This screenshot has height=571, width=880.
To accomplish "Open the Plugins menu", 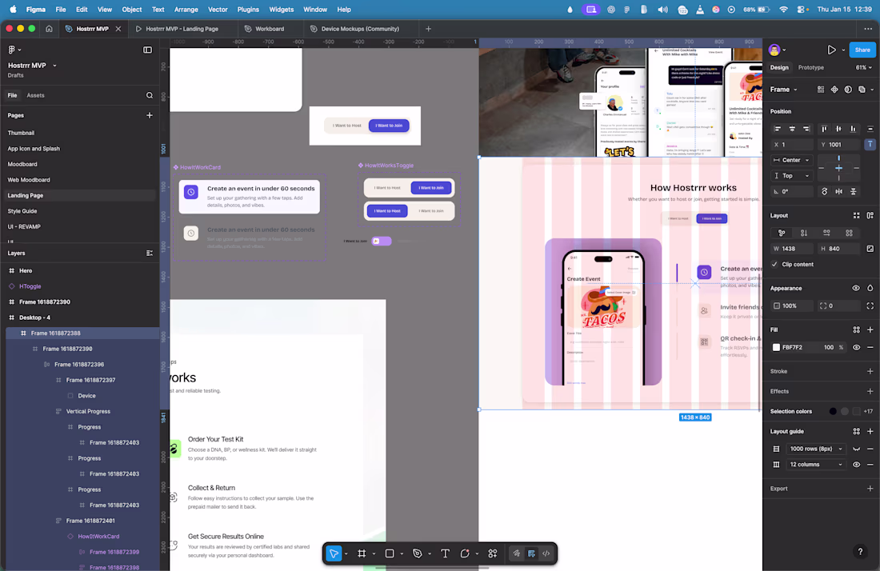I will pos(247,10).
